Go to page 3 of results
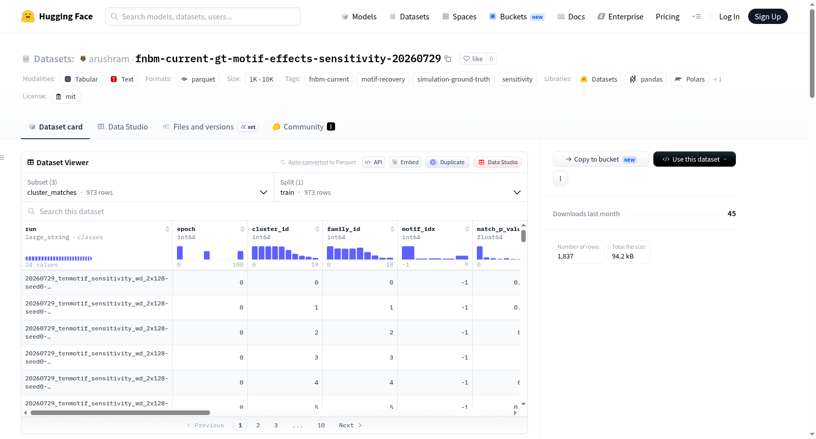The width and height of the screenshot is (816, 439). 276,425
